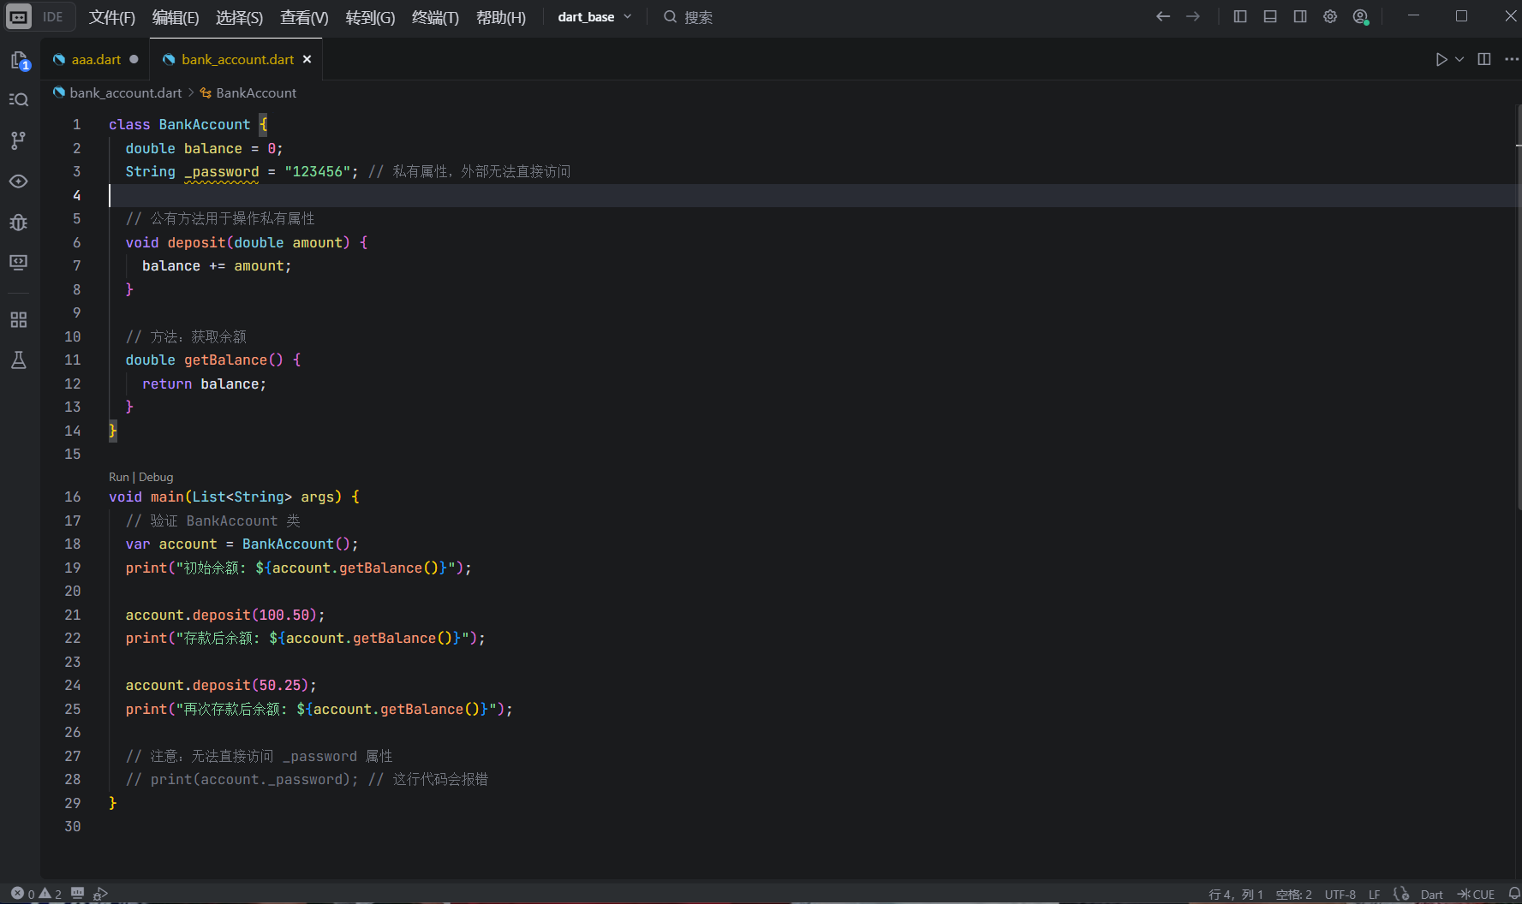Viewport: 1522px width, 904px height.
Task: Click the eye-shaped icon in sidebar
Action: click(19, 181)
